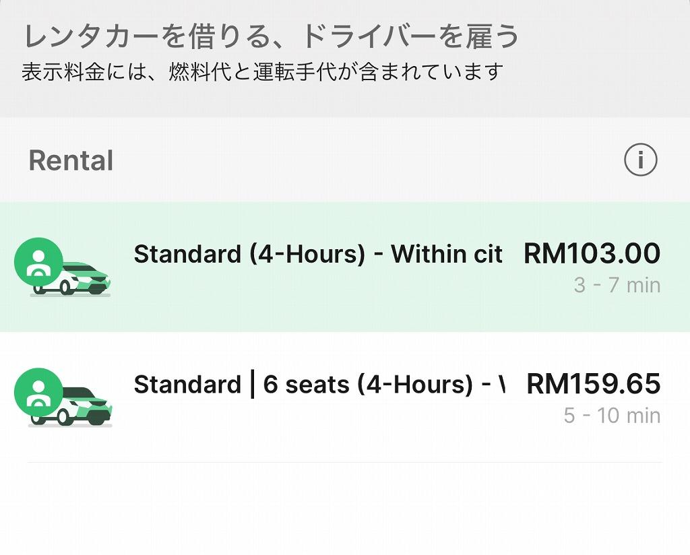This screenshot has height=555, width=690.
Task: Click the 5 - 10 min wait time
Action: pyautogui.click(x=612, y=416)
